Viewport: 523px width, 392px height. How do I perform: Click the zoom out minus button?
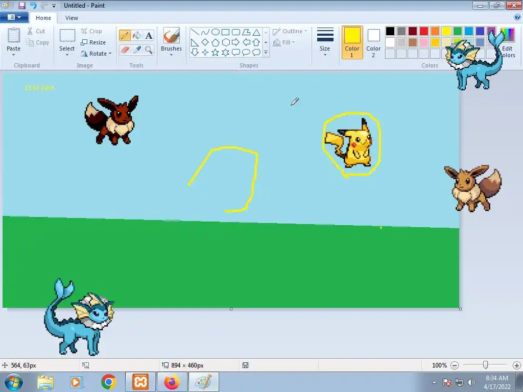click(x=455, y=365)
